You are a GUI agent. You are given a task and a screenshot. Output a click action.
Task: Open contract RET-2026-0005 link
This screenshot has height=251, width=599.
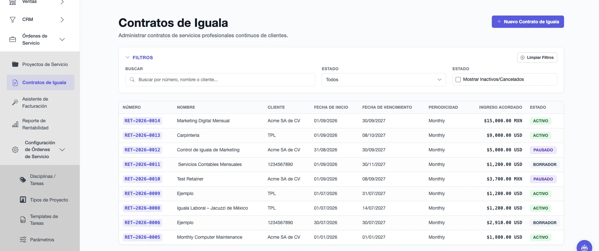pos(142,237)
